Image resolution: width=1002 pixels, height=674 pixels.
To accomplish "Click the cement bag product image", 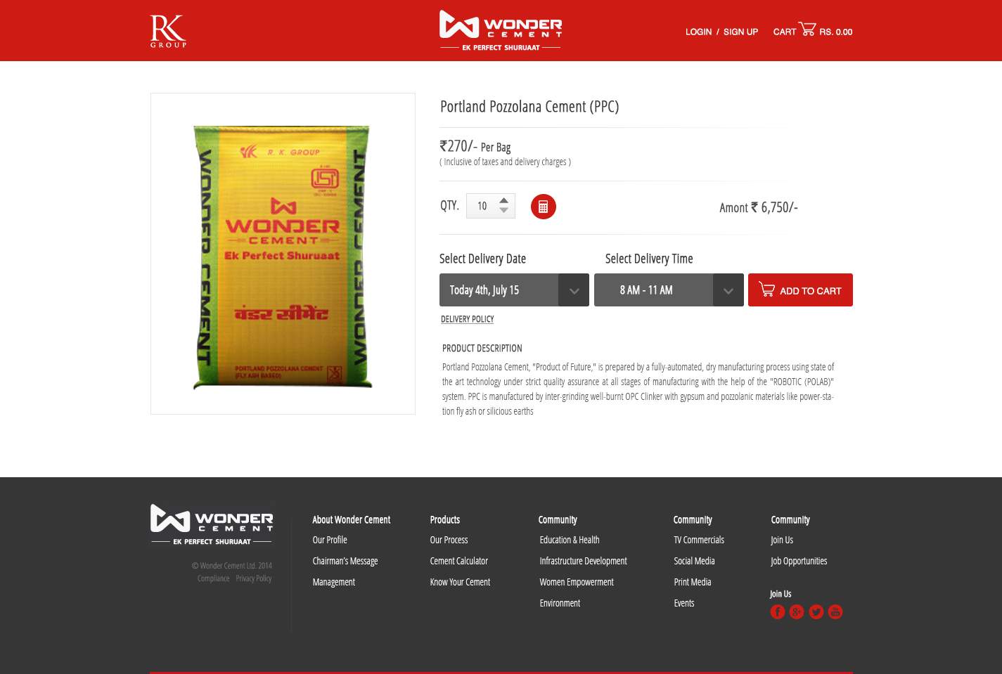I will tap(283, 257).
